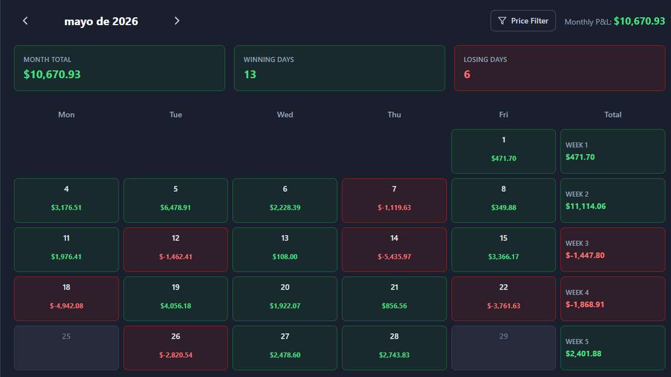Open Week 2 total $11,114.06
The image size is (671, 377).
pos(613,200)
